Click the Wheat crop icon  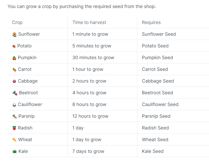14,140
